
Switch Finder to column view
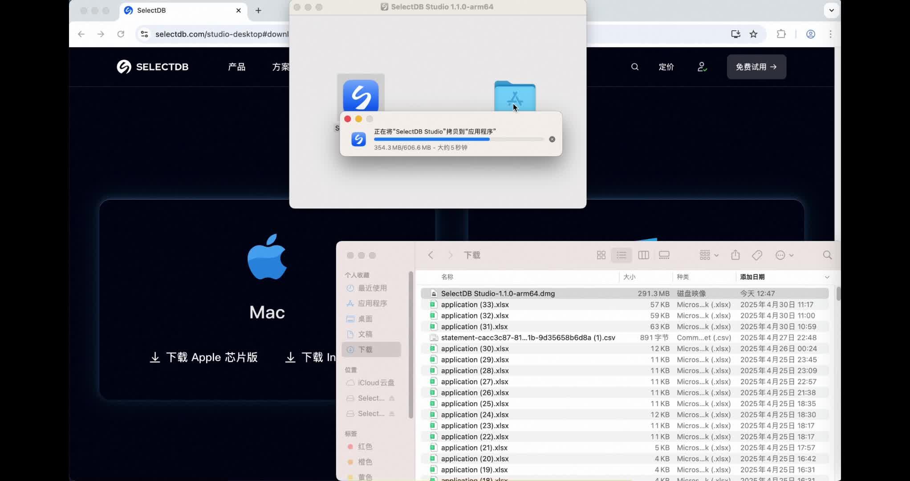coord(643,255)
